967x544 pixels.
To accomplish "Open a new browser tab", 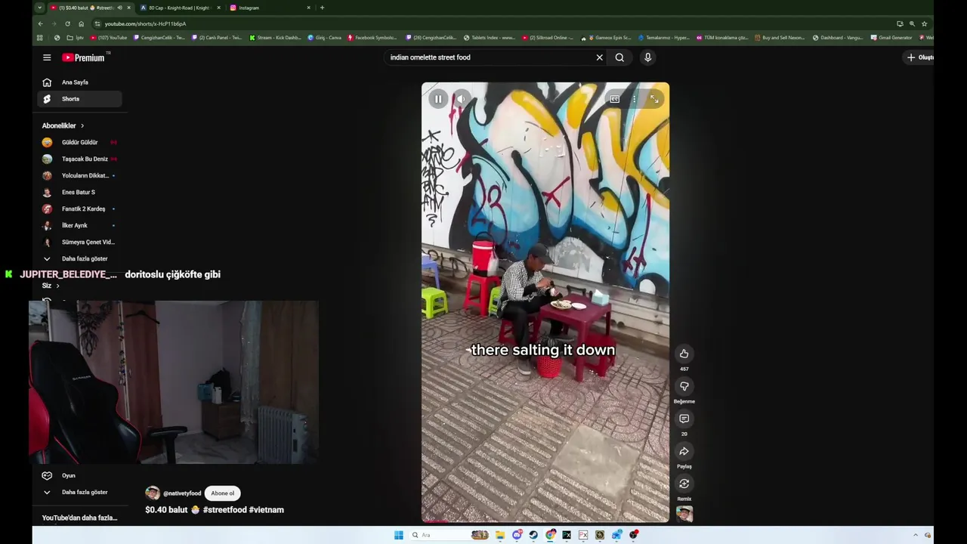I will pos(322,8).
